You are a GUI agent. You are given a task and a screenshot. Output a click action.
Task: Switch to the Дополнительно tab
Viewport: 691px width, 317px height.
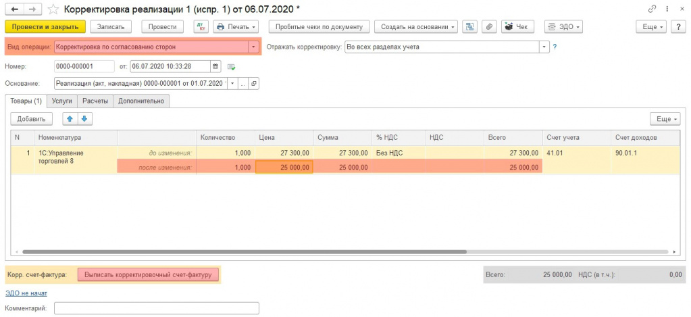pos(141,101)
